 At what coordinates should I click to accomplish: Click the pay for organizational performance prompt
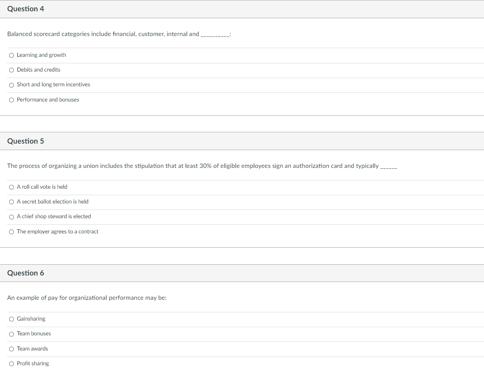click(x=87, y=298)
